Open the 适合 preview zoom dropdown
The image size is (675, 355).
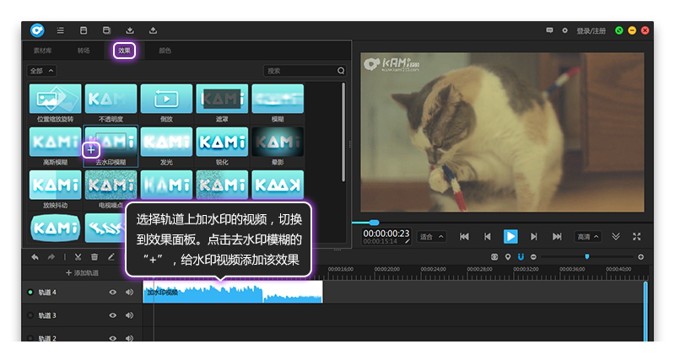(x=432, y=237)
